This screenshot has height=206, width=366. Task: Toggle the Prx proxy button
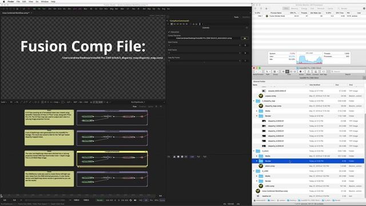point(151,200)
